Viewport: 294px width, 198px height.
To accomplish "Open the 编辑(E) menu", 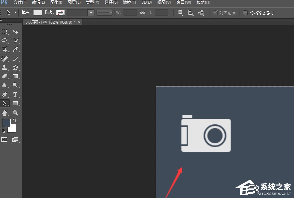I will [x=38, y=2].
